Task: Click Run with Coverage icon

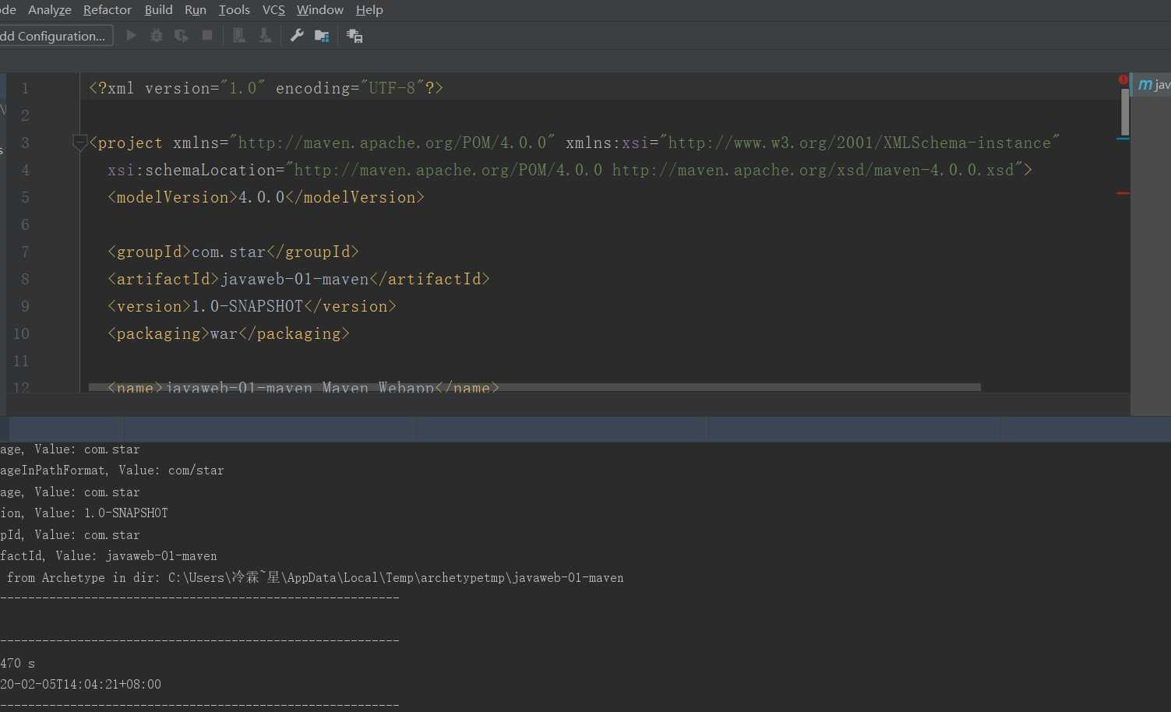Action: click(x=182, y=36)
